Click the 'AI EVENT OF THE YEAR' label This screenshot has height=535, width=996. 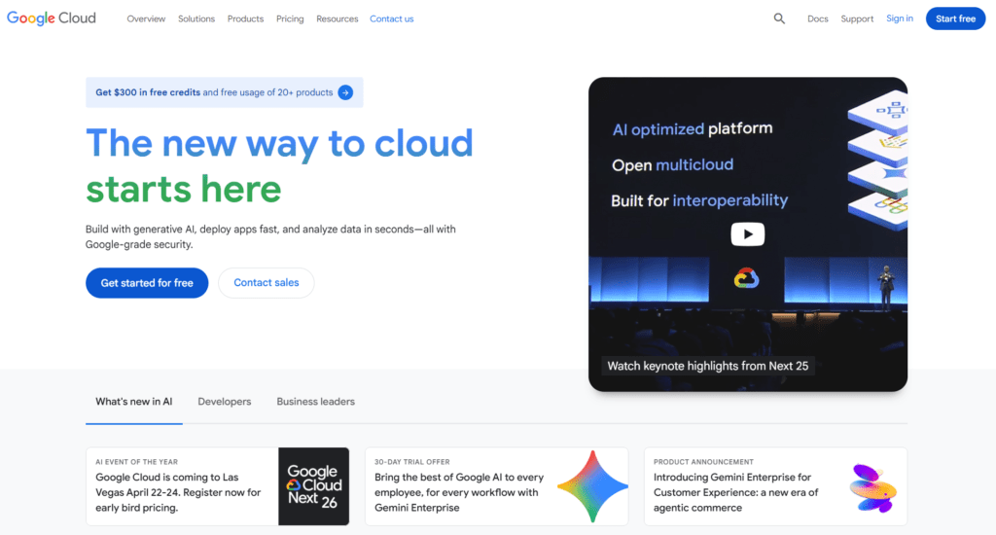136,462
